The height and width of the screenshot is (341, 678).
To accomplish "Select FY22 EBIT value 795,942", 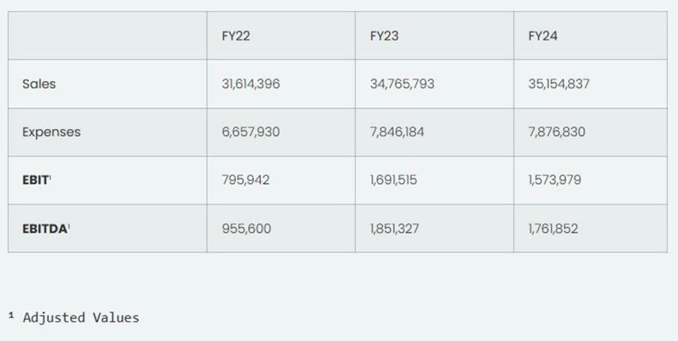I will [x=246, y=180].
